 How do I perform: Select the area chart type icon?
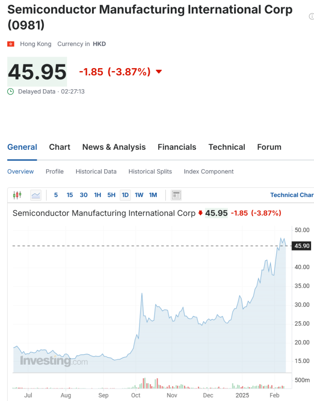[x=36, y=195]
